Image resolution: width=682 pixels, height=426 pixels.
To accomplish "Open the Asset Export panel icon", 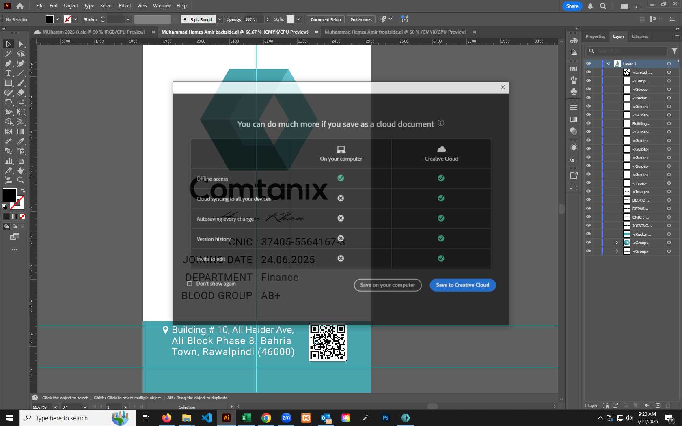I will [x=574, y=175].
